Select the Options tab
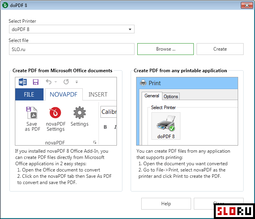 pos(171,97)
